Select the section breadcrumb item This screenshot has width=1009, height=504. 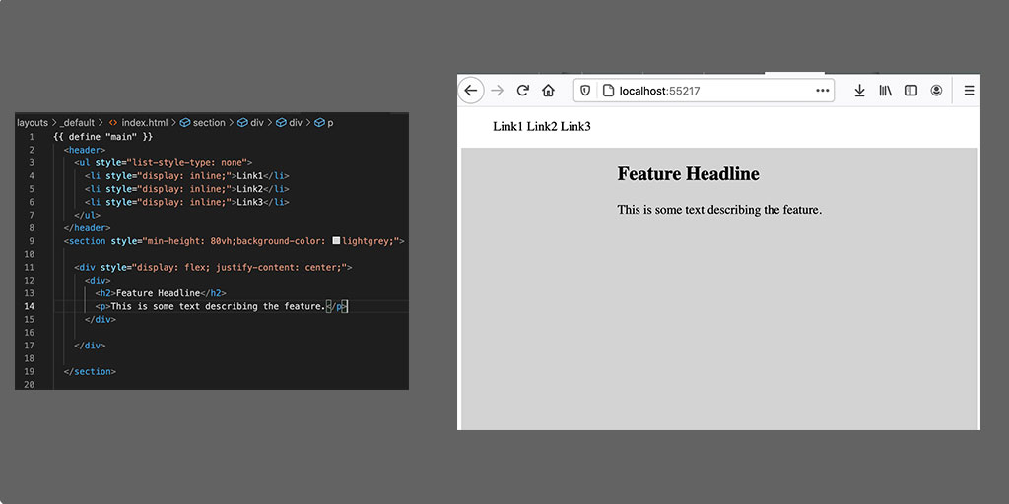click(208, 123)
